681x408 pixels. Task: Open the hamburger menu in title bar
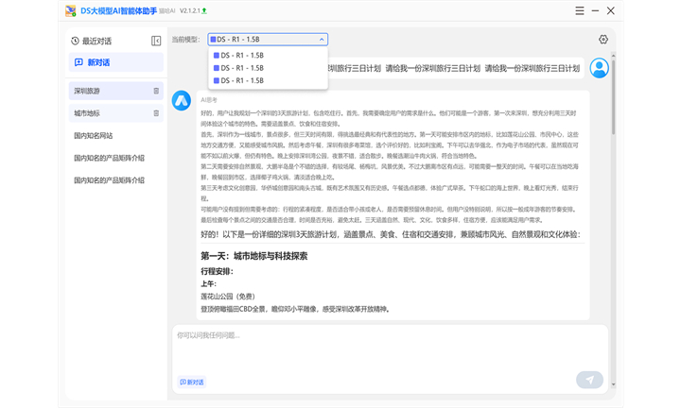click(x=578, y=11)
